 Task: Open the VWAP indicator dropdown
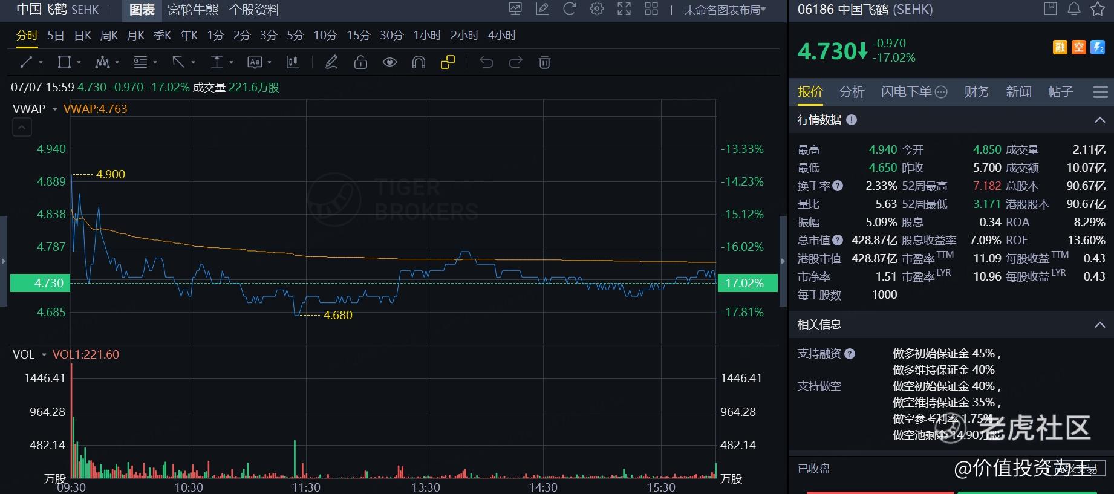[x=55, y=109]
